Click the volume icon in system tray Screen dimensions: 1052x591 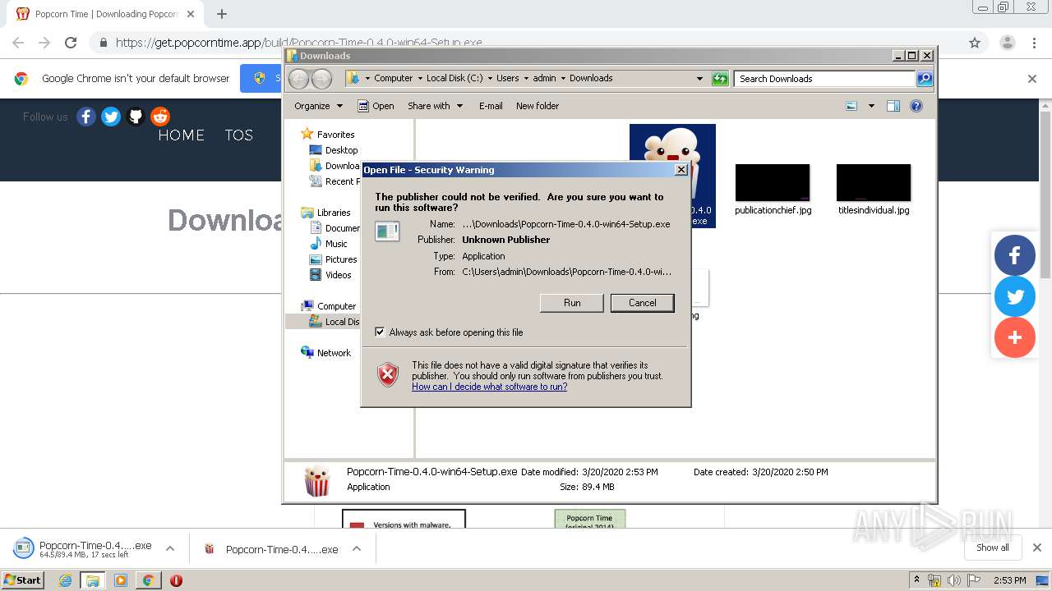click(953, 580)
